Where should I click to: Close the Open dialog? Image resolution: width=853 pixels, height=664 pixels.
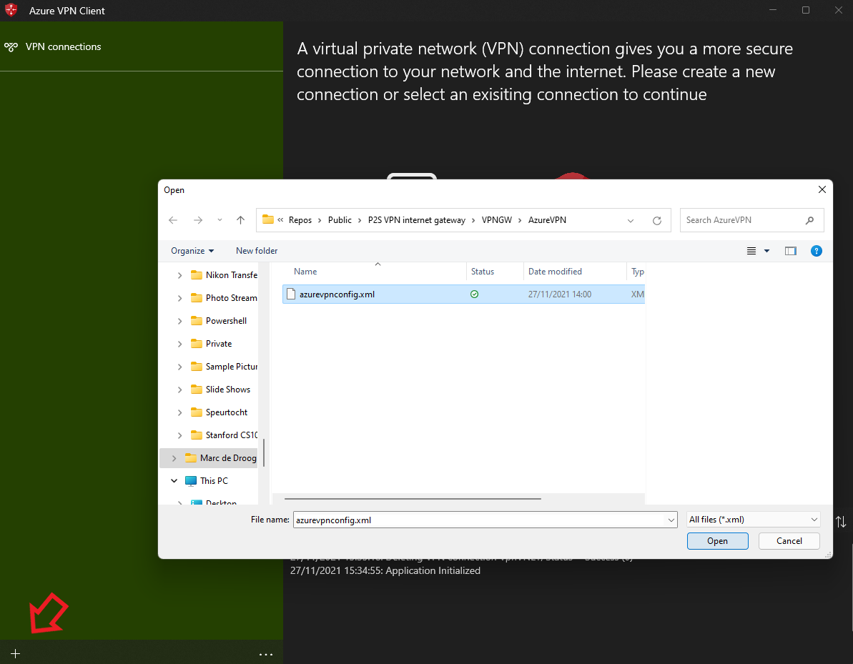coord(822,189)
